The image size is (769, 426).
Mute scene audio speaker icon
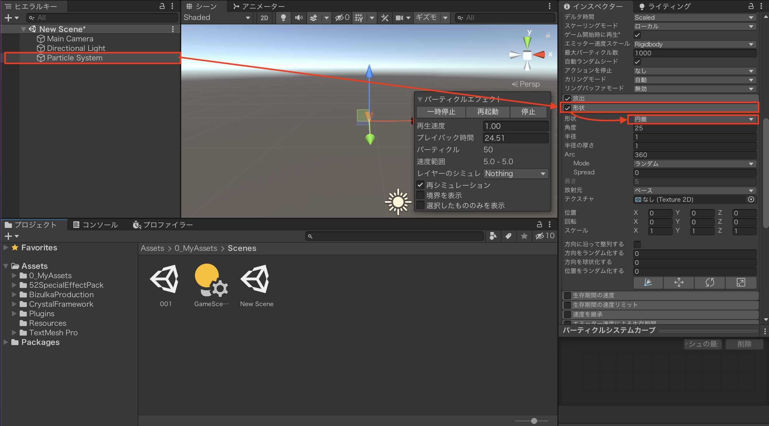(299, 18)
